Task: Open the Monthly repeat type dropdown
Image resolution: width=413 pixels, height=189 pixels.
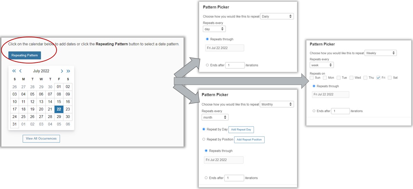Action: [x=277, y=104]
